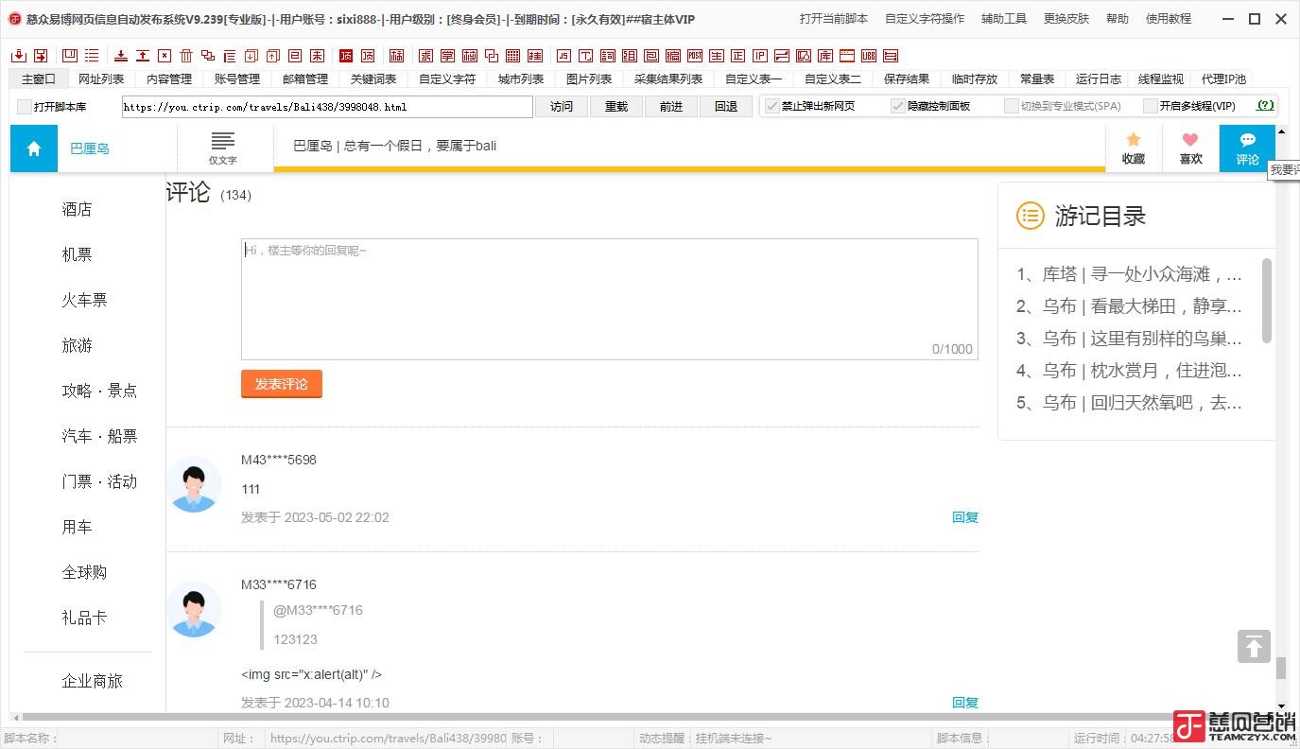Click the 游记目录 panel scrollbar
Image resolution: width=1300 pixels, height=749 pixels.
[1267, 300]
